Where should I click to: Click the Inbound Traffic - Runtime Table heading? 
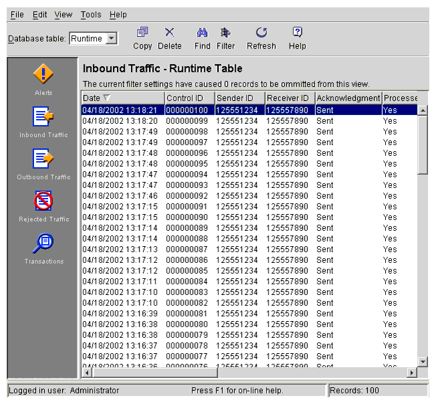(x=163, y=68)
